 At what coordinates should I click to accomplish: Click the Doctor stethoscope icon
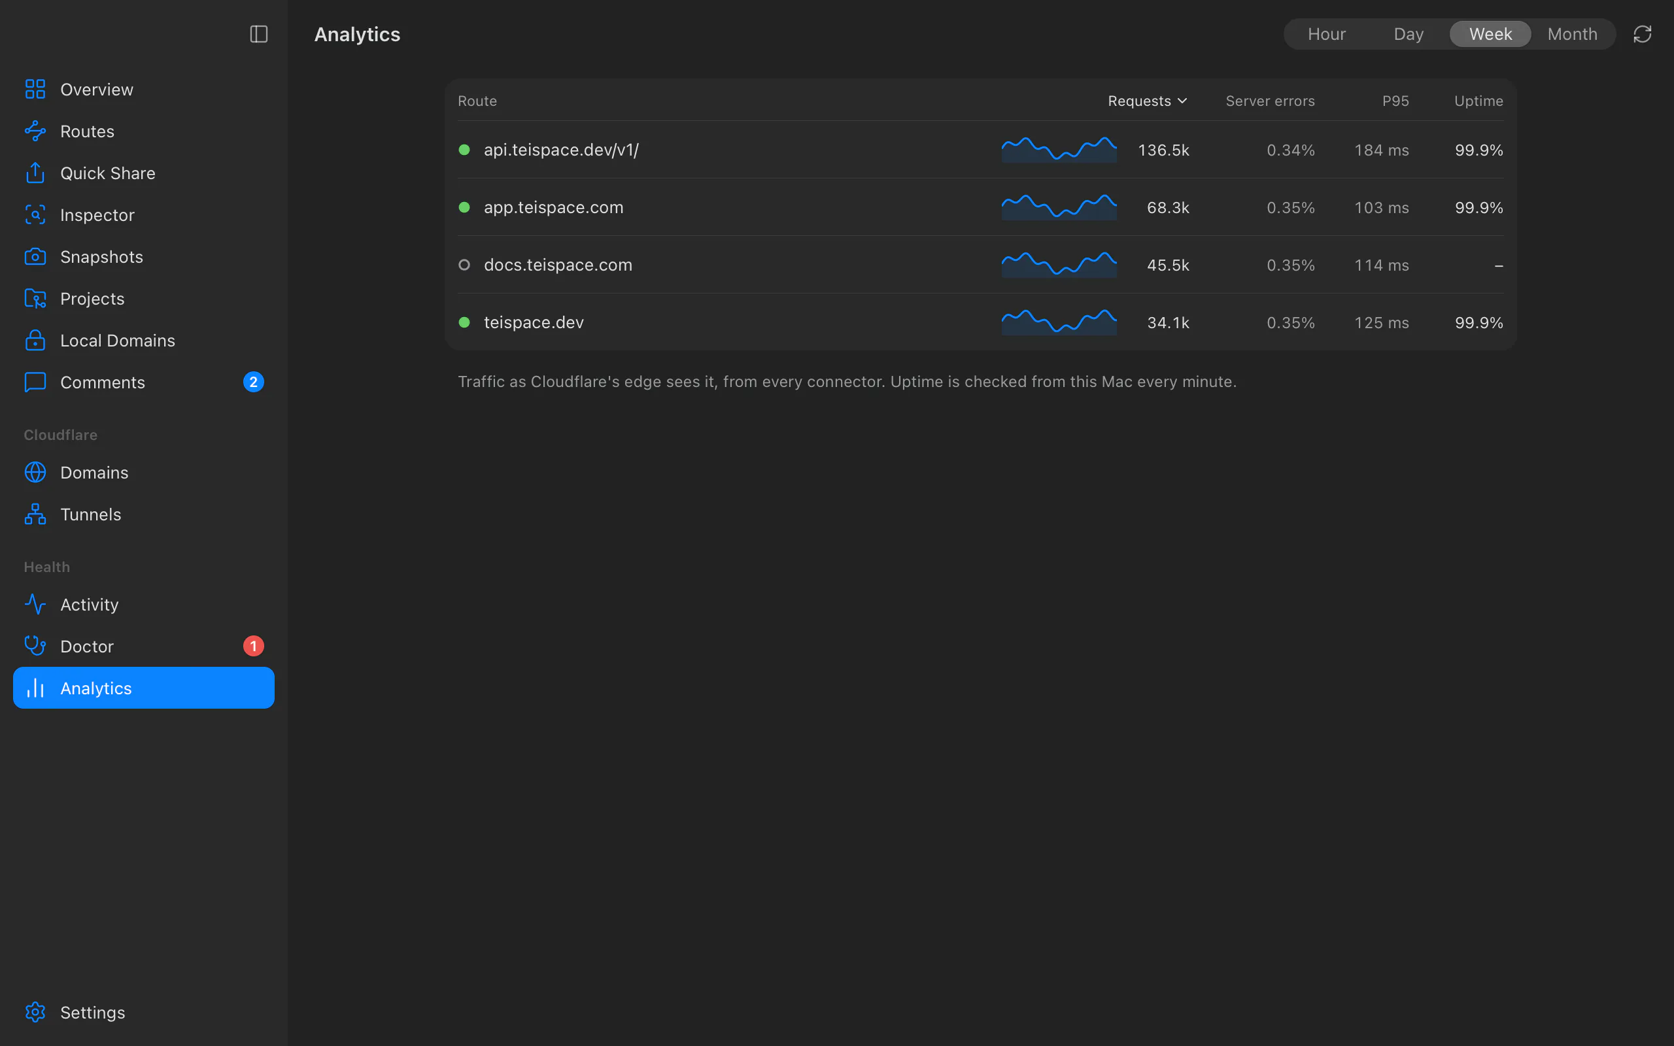click(35, 646)
